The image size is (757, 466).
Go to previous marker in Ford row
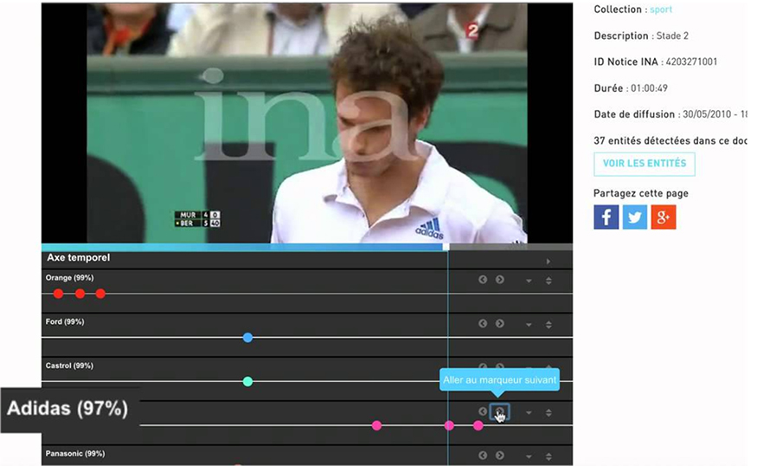tap(482, 323)
